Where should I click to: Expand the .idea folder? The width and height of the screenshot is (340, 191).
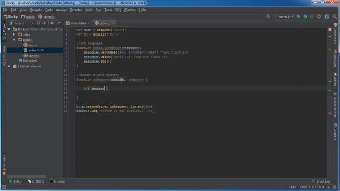click(x=14, y=34)
